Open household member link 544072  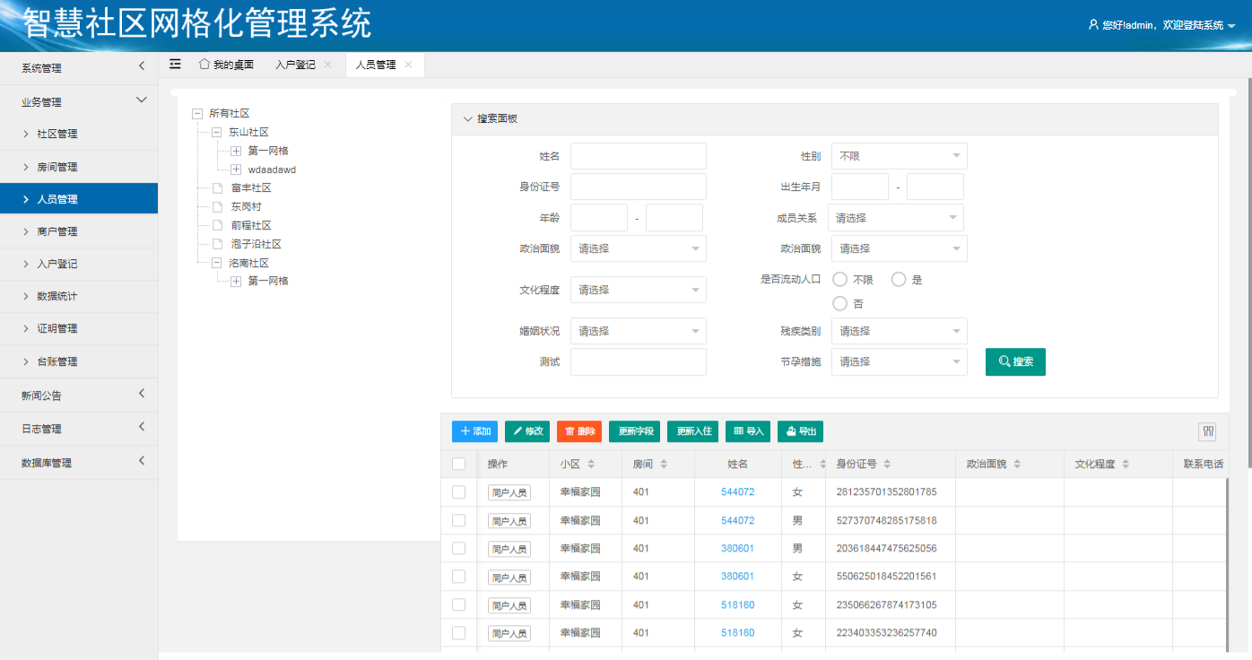[738, 491]
